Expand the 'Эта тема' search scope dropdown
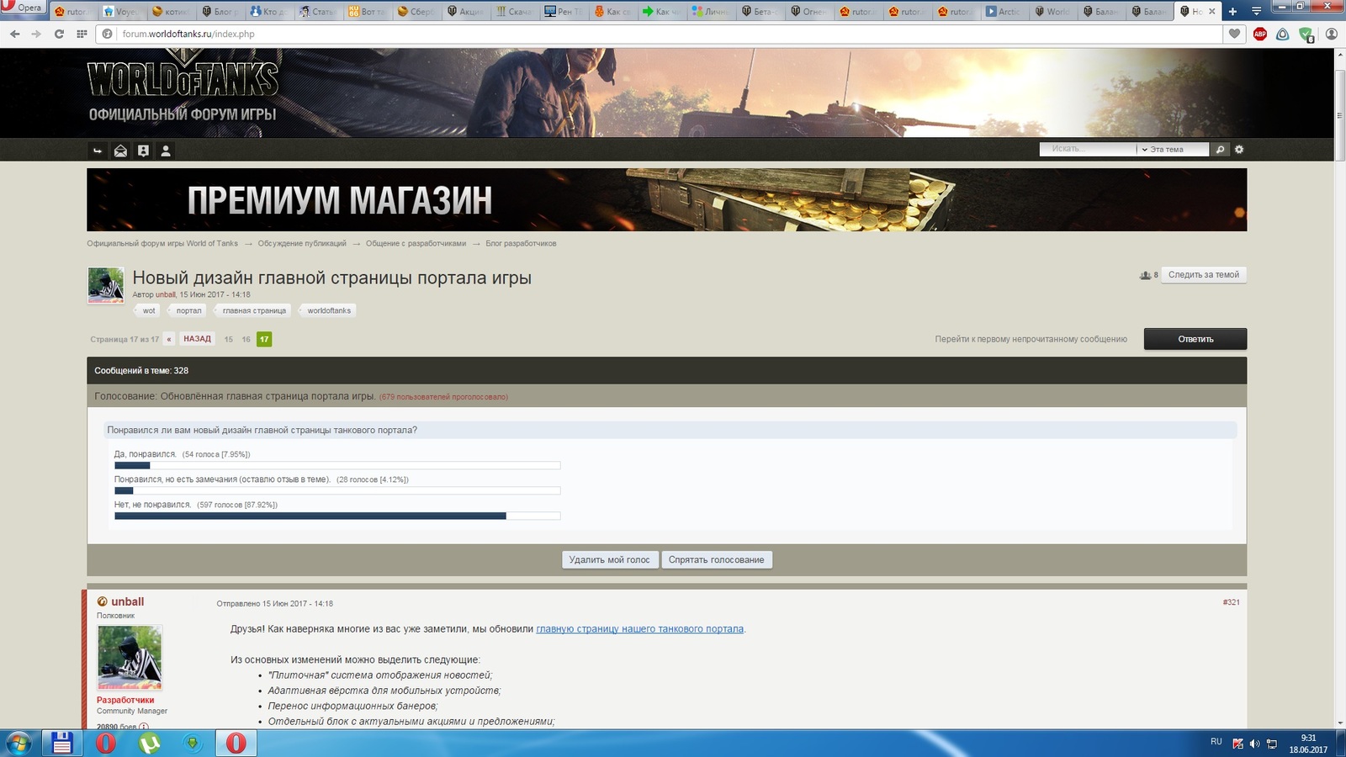Viewport: 1346px width, 757px height. pyautogui.click(x=1172, y=150)
